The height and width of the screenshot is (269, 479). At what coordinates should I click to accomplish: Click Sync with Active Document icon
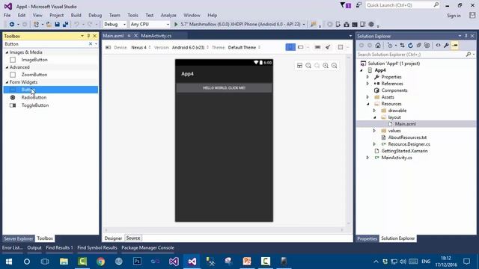point(403,46)
